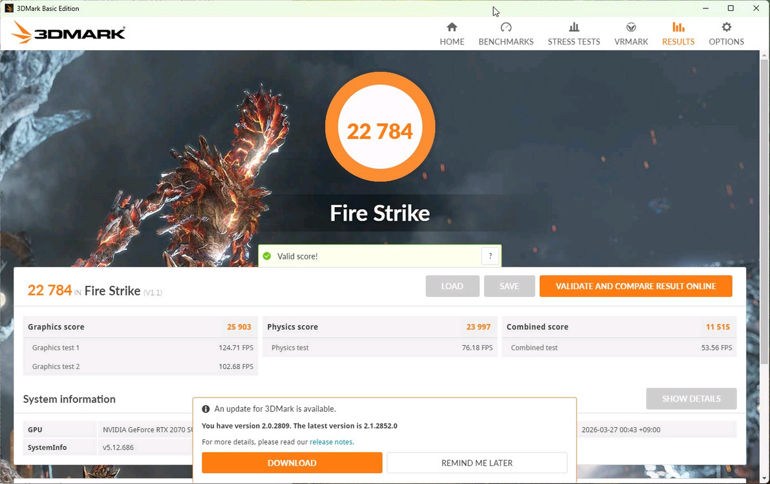Choose Remind Me Later
Image resolution: width=770 pixels, height=484 pixels.
476,463
